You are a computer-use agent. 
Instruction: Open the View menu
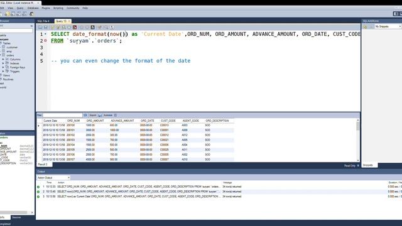point(10,8)
